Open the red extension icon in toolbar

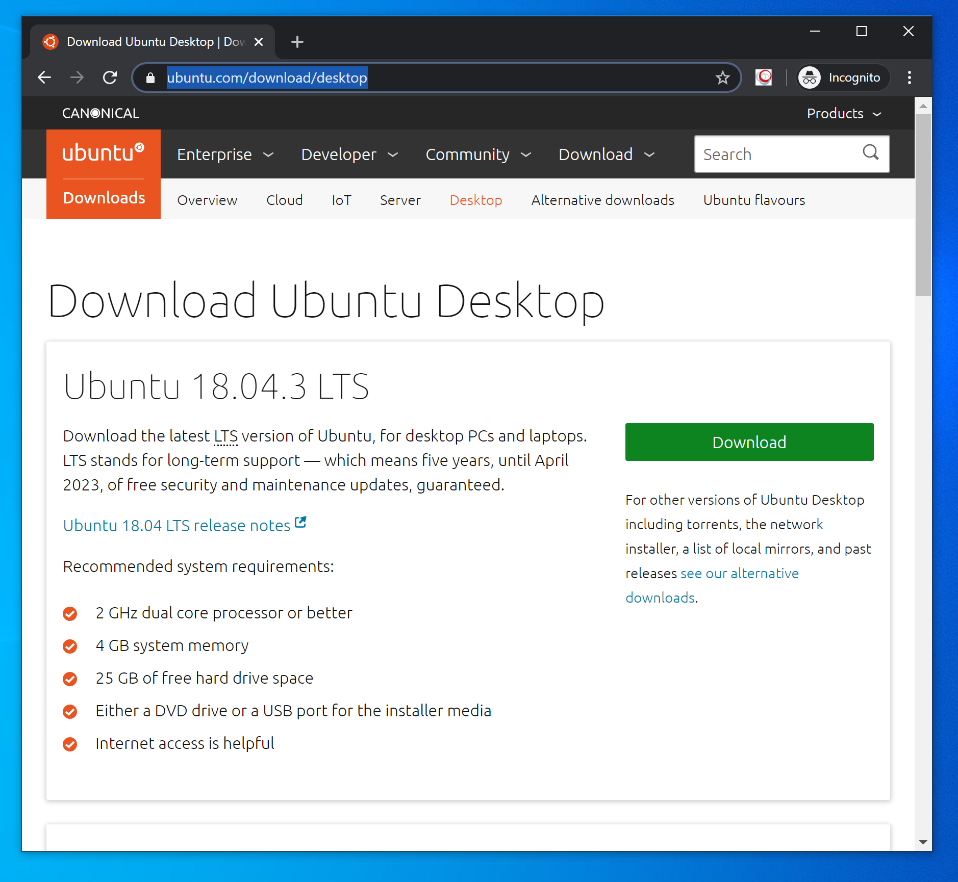(763, 77)
